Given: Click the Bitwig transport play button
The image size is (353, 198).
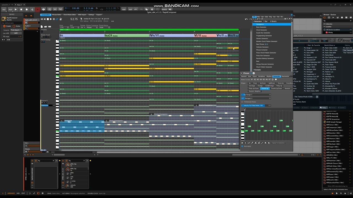Looking at the screenshot, I should 16,9.
